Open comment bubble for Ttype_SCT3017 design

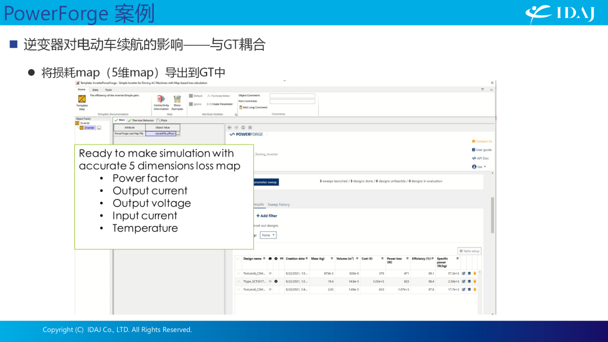coord(270,282)
